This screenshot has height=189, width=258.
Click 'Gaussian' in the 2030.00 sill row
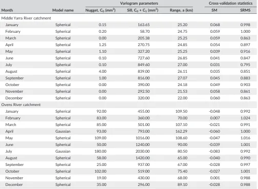point(63,151)
